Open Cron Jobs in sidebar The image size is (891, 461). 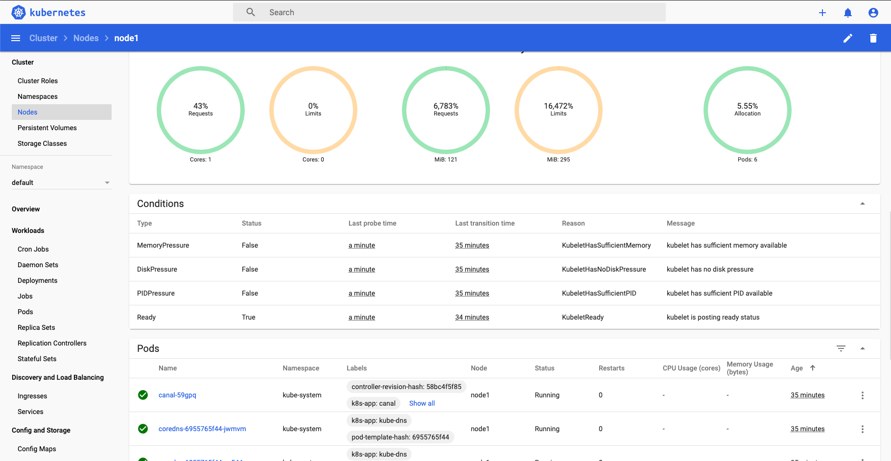point(33,249)
